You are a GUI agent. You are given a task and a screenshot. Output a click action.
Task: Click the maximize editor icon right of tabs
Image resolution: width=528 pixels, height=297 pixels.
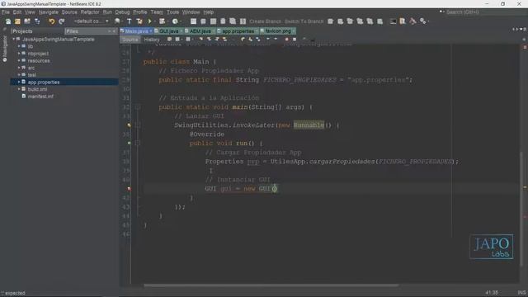(x=525, y=30)
